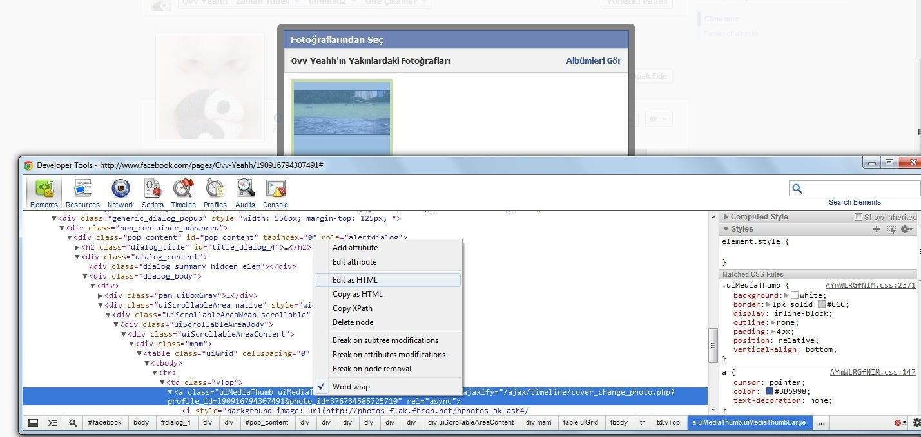Collapse the pop_container_advanced div node
This screenshot has height=437, width=921.
(62, 228)
